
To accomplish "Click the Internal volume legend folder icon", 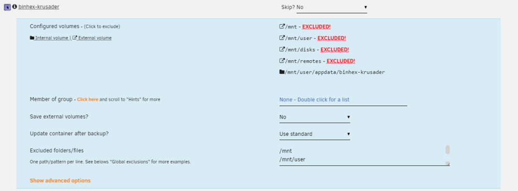I will [x=32, y=38].
